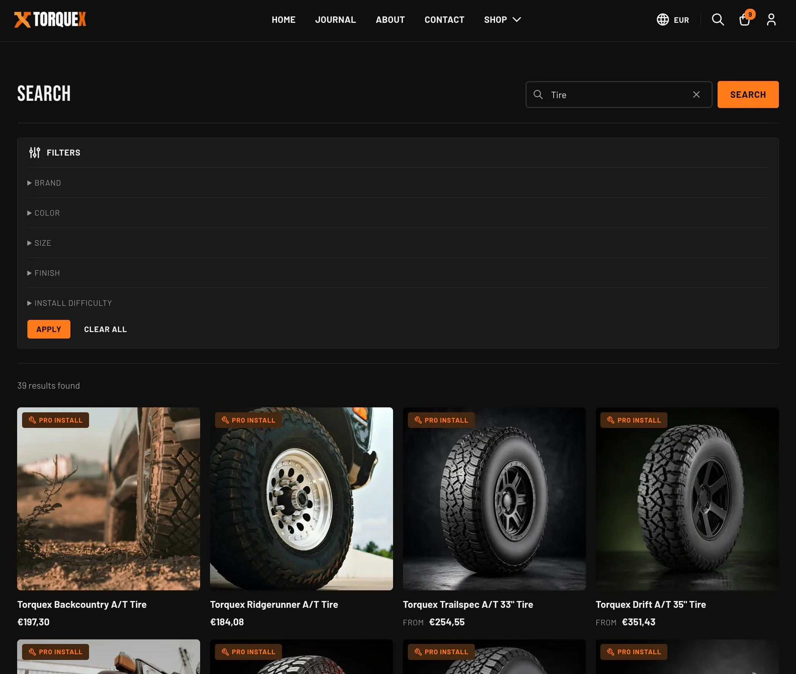Click Trailspec A/T 33" Tire product image
The height and width of the screenshot is (674, 796).
tap(494, 499)
